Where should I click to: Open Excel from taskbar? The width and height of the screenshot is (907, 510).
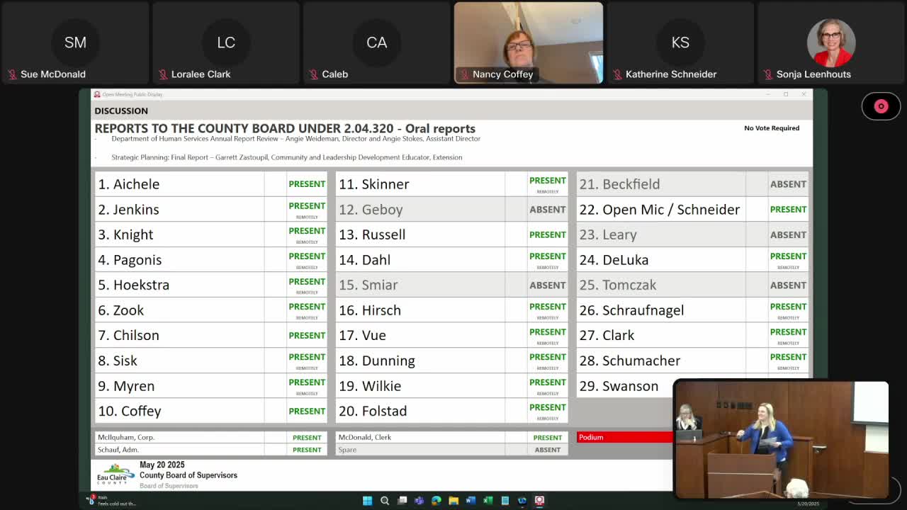tap(488, 501)
